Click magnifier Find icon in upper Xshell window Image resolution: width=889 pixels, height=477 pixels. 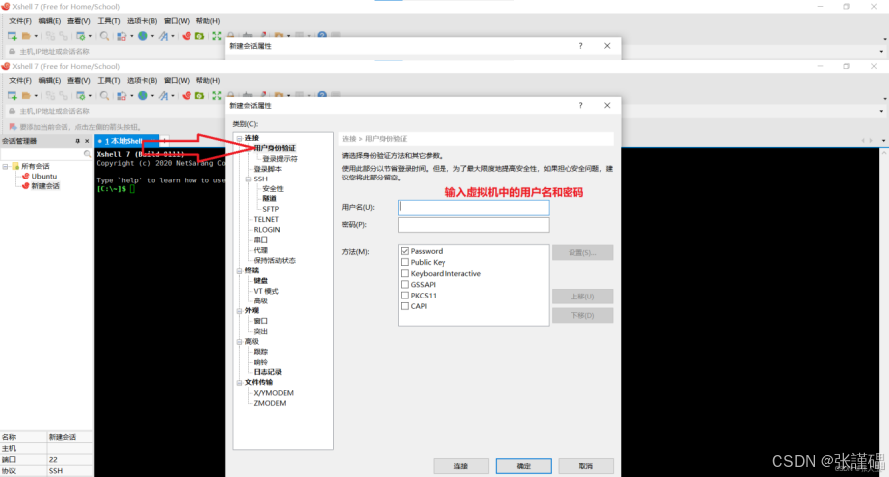click(105, 36)
